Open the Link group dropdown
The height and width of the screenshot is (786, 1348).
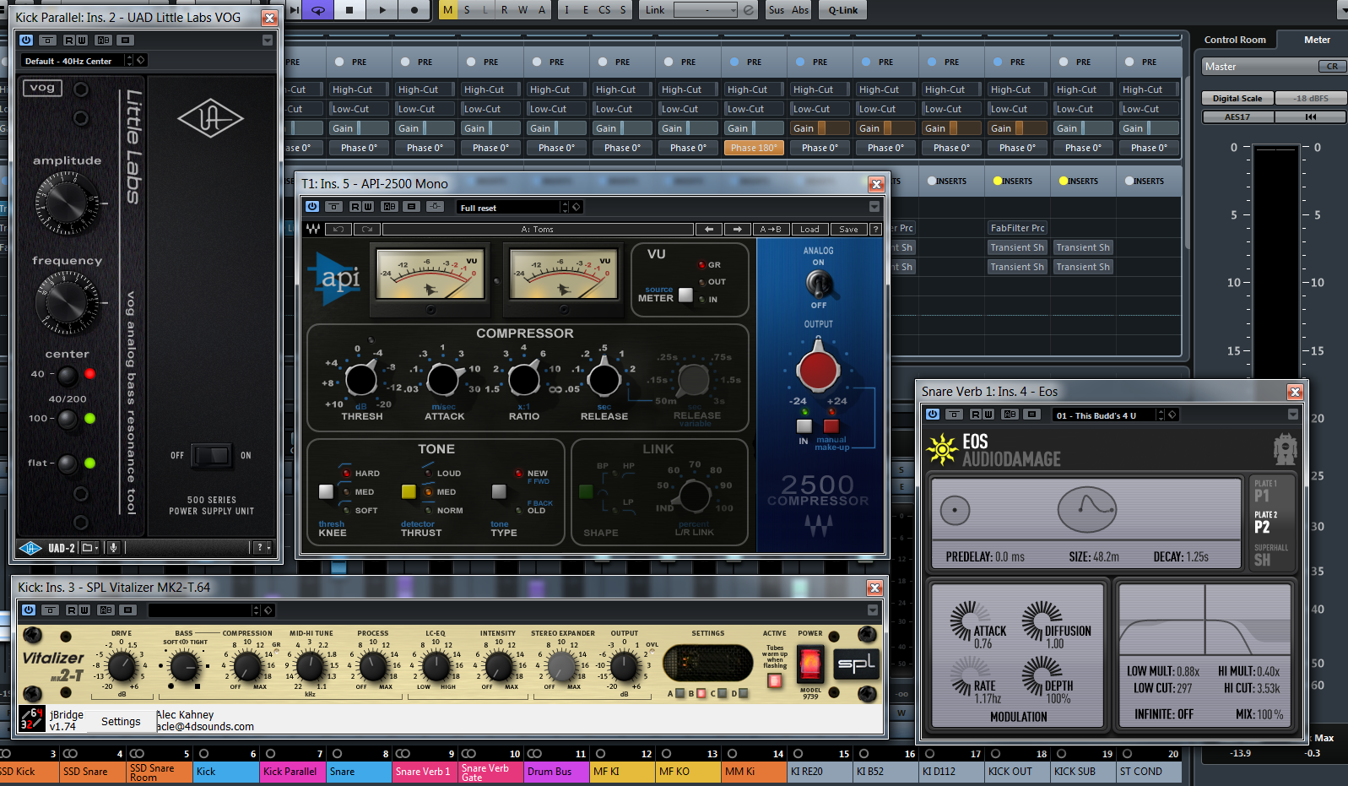706,10
